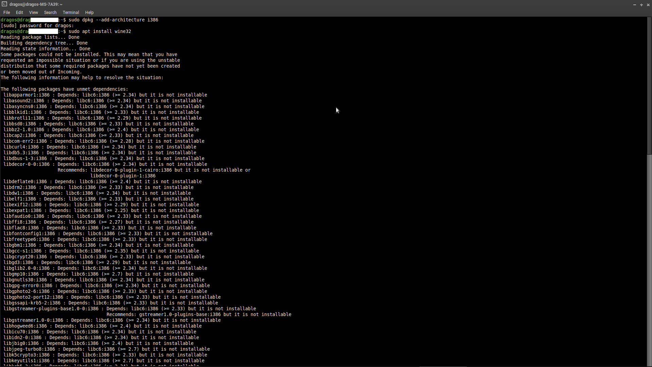Click the '[sudo] password for dragos:' line
The image size is (652, 367).
37,25
